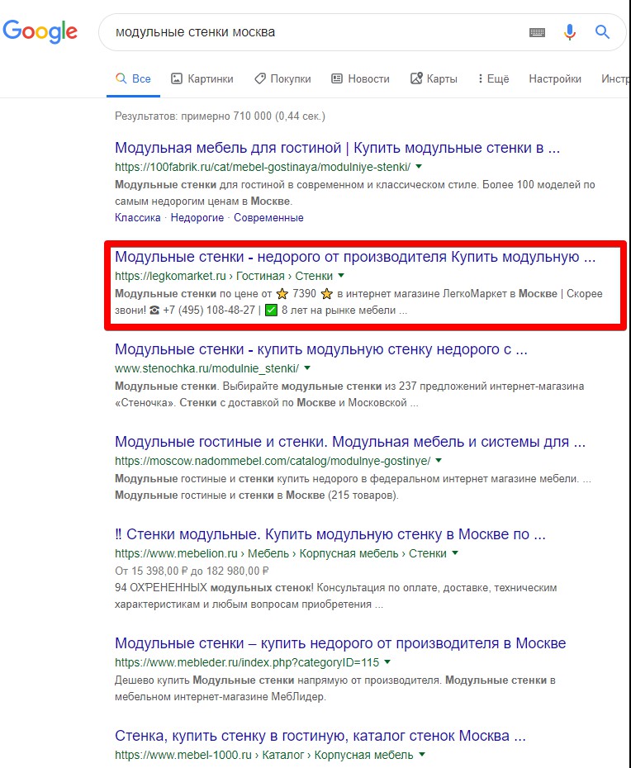Image resolution: width=631 pixels, height=768 pixels.
Task: Open result 'Стенка, купить стенку в гостиную'
Action: [x=320, y=736]
